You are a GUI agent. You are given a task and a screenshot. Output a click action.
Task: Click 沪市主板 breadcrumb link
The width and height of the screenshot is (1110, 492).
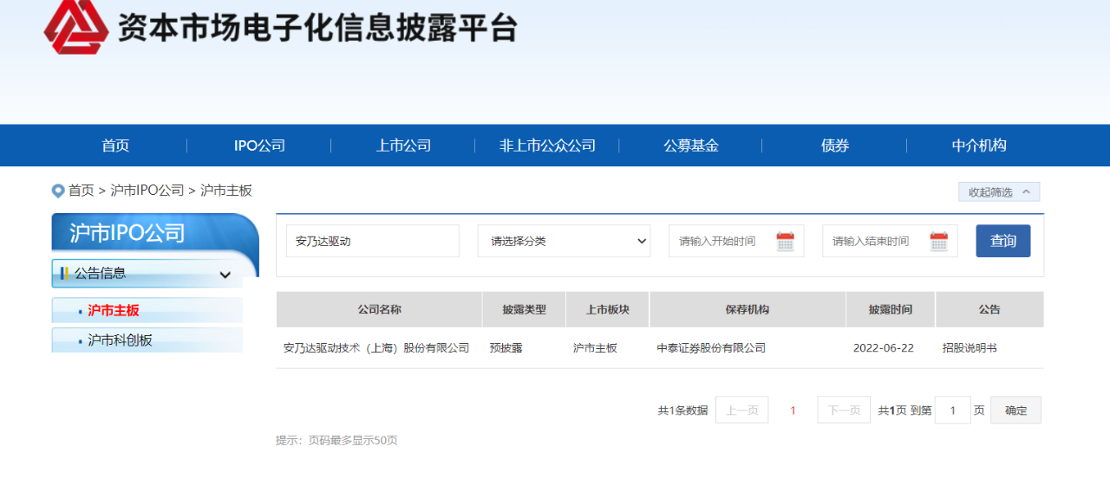[x=226, y=191]
